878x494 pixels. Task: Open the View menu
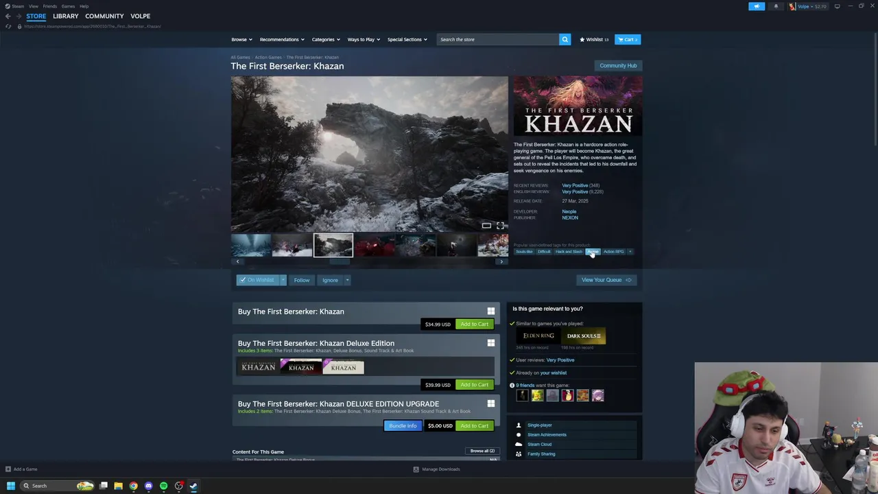coord(34,6)
